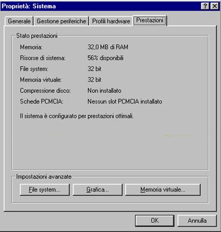This screenshot has width=221, height=232.
Task: Open the Memoria virtuale... button
Action: pyautogui.click(x=163, y=189)
